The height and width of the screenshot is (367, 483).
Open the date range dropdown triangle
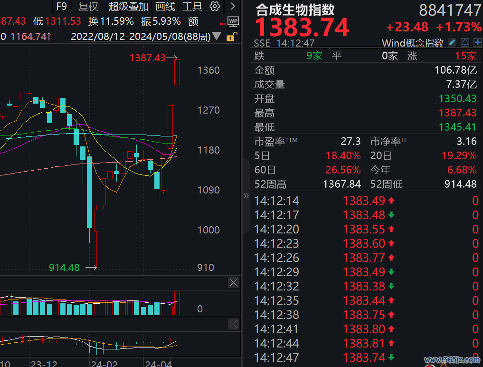[x=217, y=37]
